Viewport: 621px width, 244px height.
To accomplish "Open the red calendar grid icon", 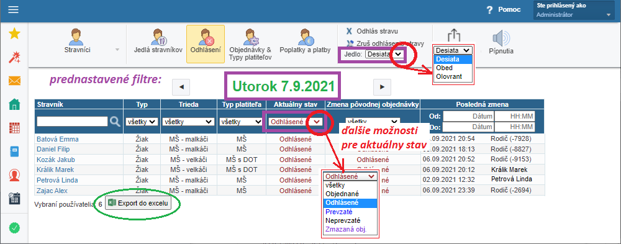I will coord(14,128).
